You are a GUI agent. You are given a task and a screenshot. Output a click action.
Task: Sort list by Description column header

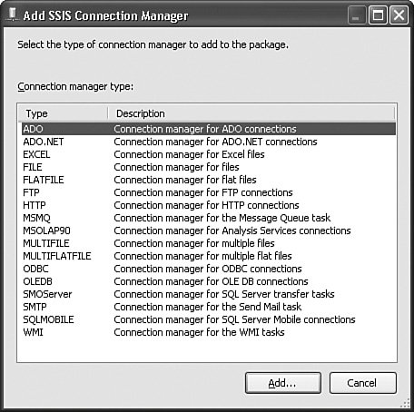point(251,113)
